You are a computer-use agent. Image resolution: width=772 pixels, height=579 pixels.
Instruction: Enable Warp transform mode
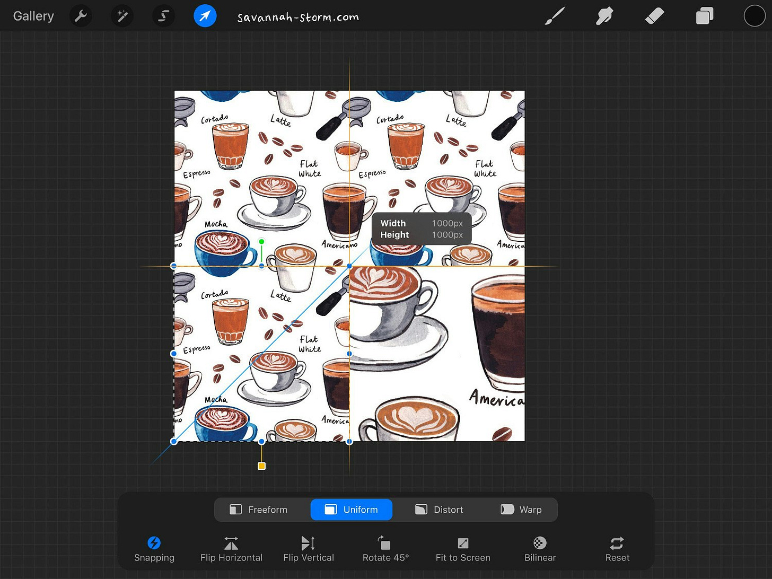(522, 510)
